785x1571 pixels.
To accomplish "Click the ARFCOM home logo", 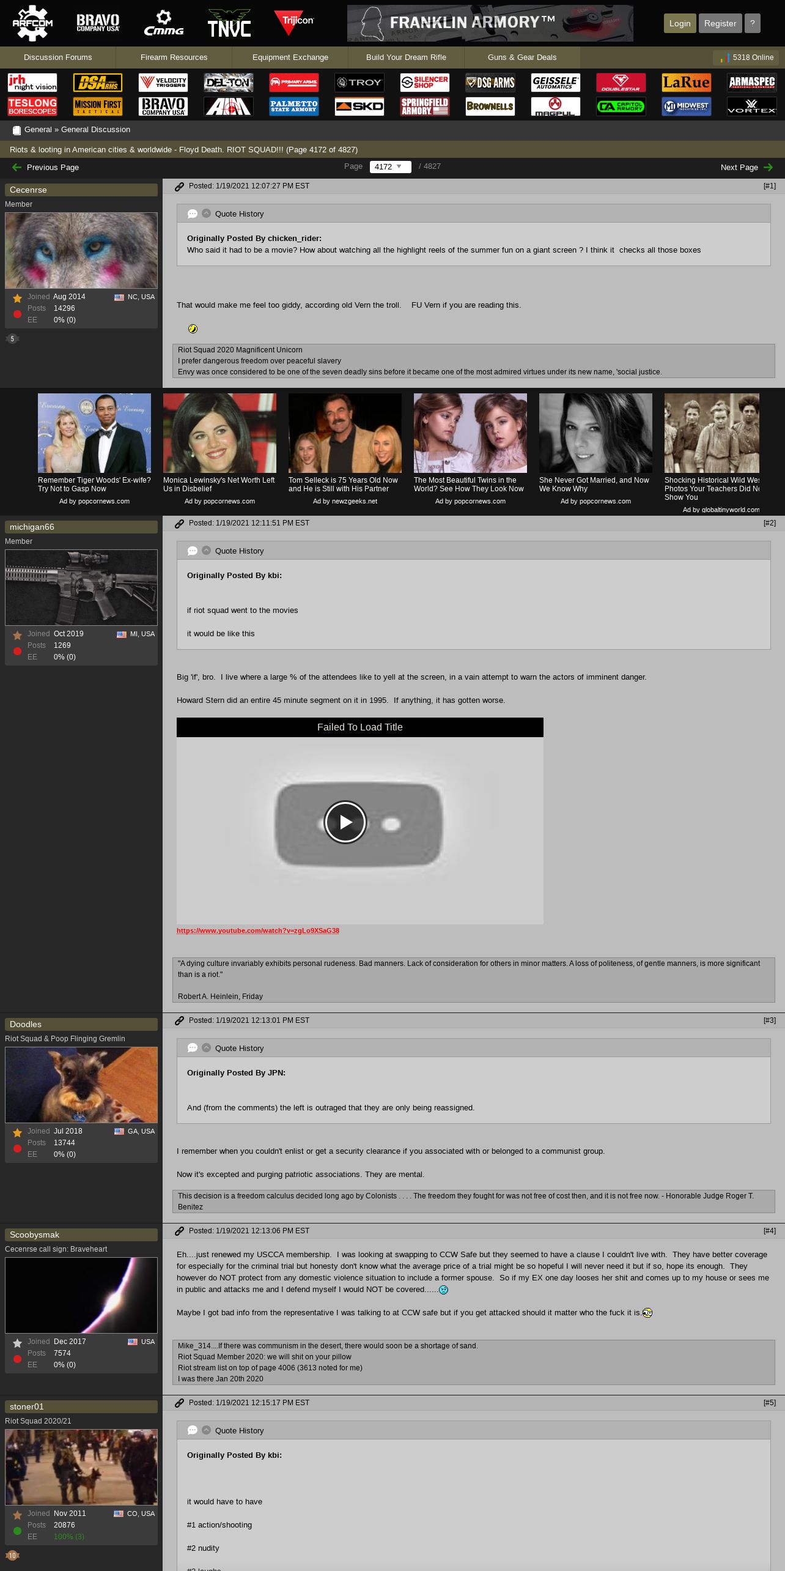I will coord(32,23).
